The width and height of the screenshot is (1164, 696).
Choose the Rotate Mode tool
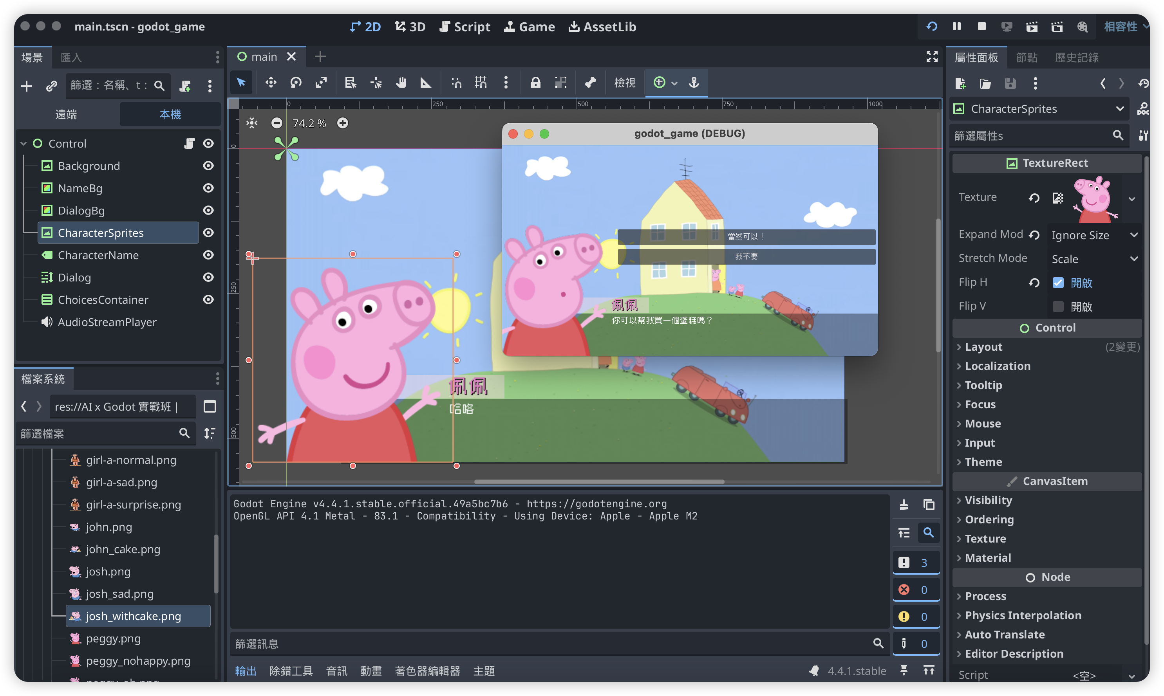(x=296, y=83)
